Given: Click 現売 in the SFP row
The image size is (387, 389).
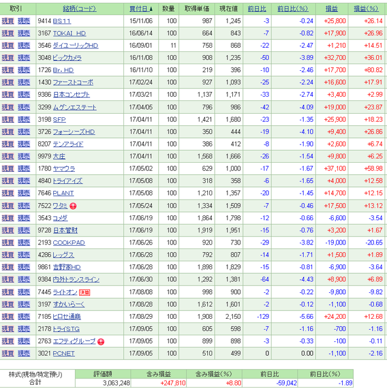Looking at the screenshot, I should click(24, 120).
